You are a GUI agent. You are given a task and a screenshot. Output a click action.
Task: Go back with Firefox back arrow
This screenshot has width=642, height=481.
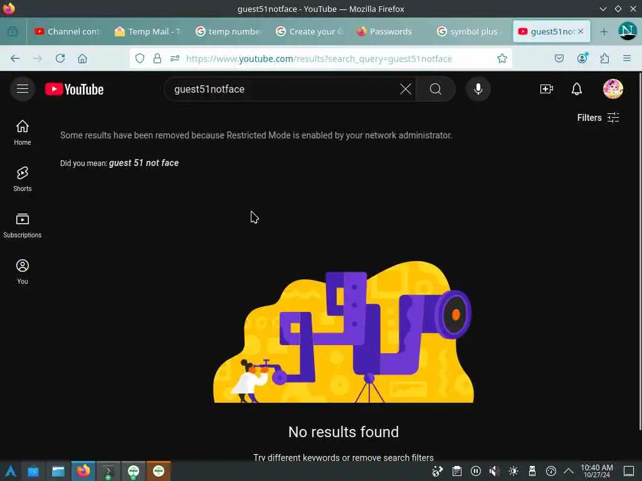pyautogui.click(x=15, y=58)
